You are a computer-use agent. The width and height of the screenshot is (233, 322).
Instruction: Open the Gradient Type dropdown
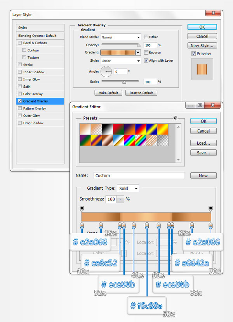128,188
